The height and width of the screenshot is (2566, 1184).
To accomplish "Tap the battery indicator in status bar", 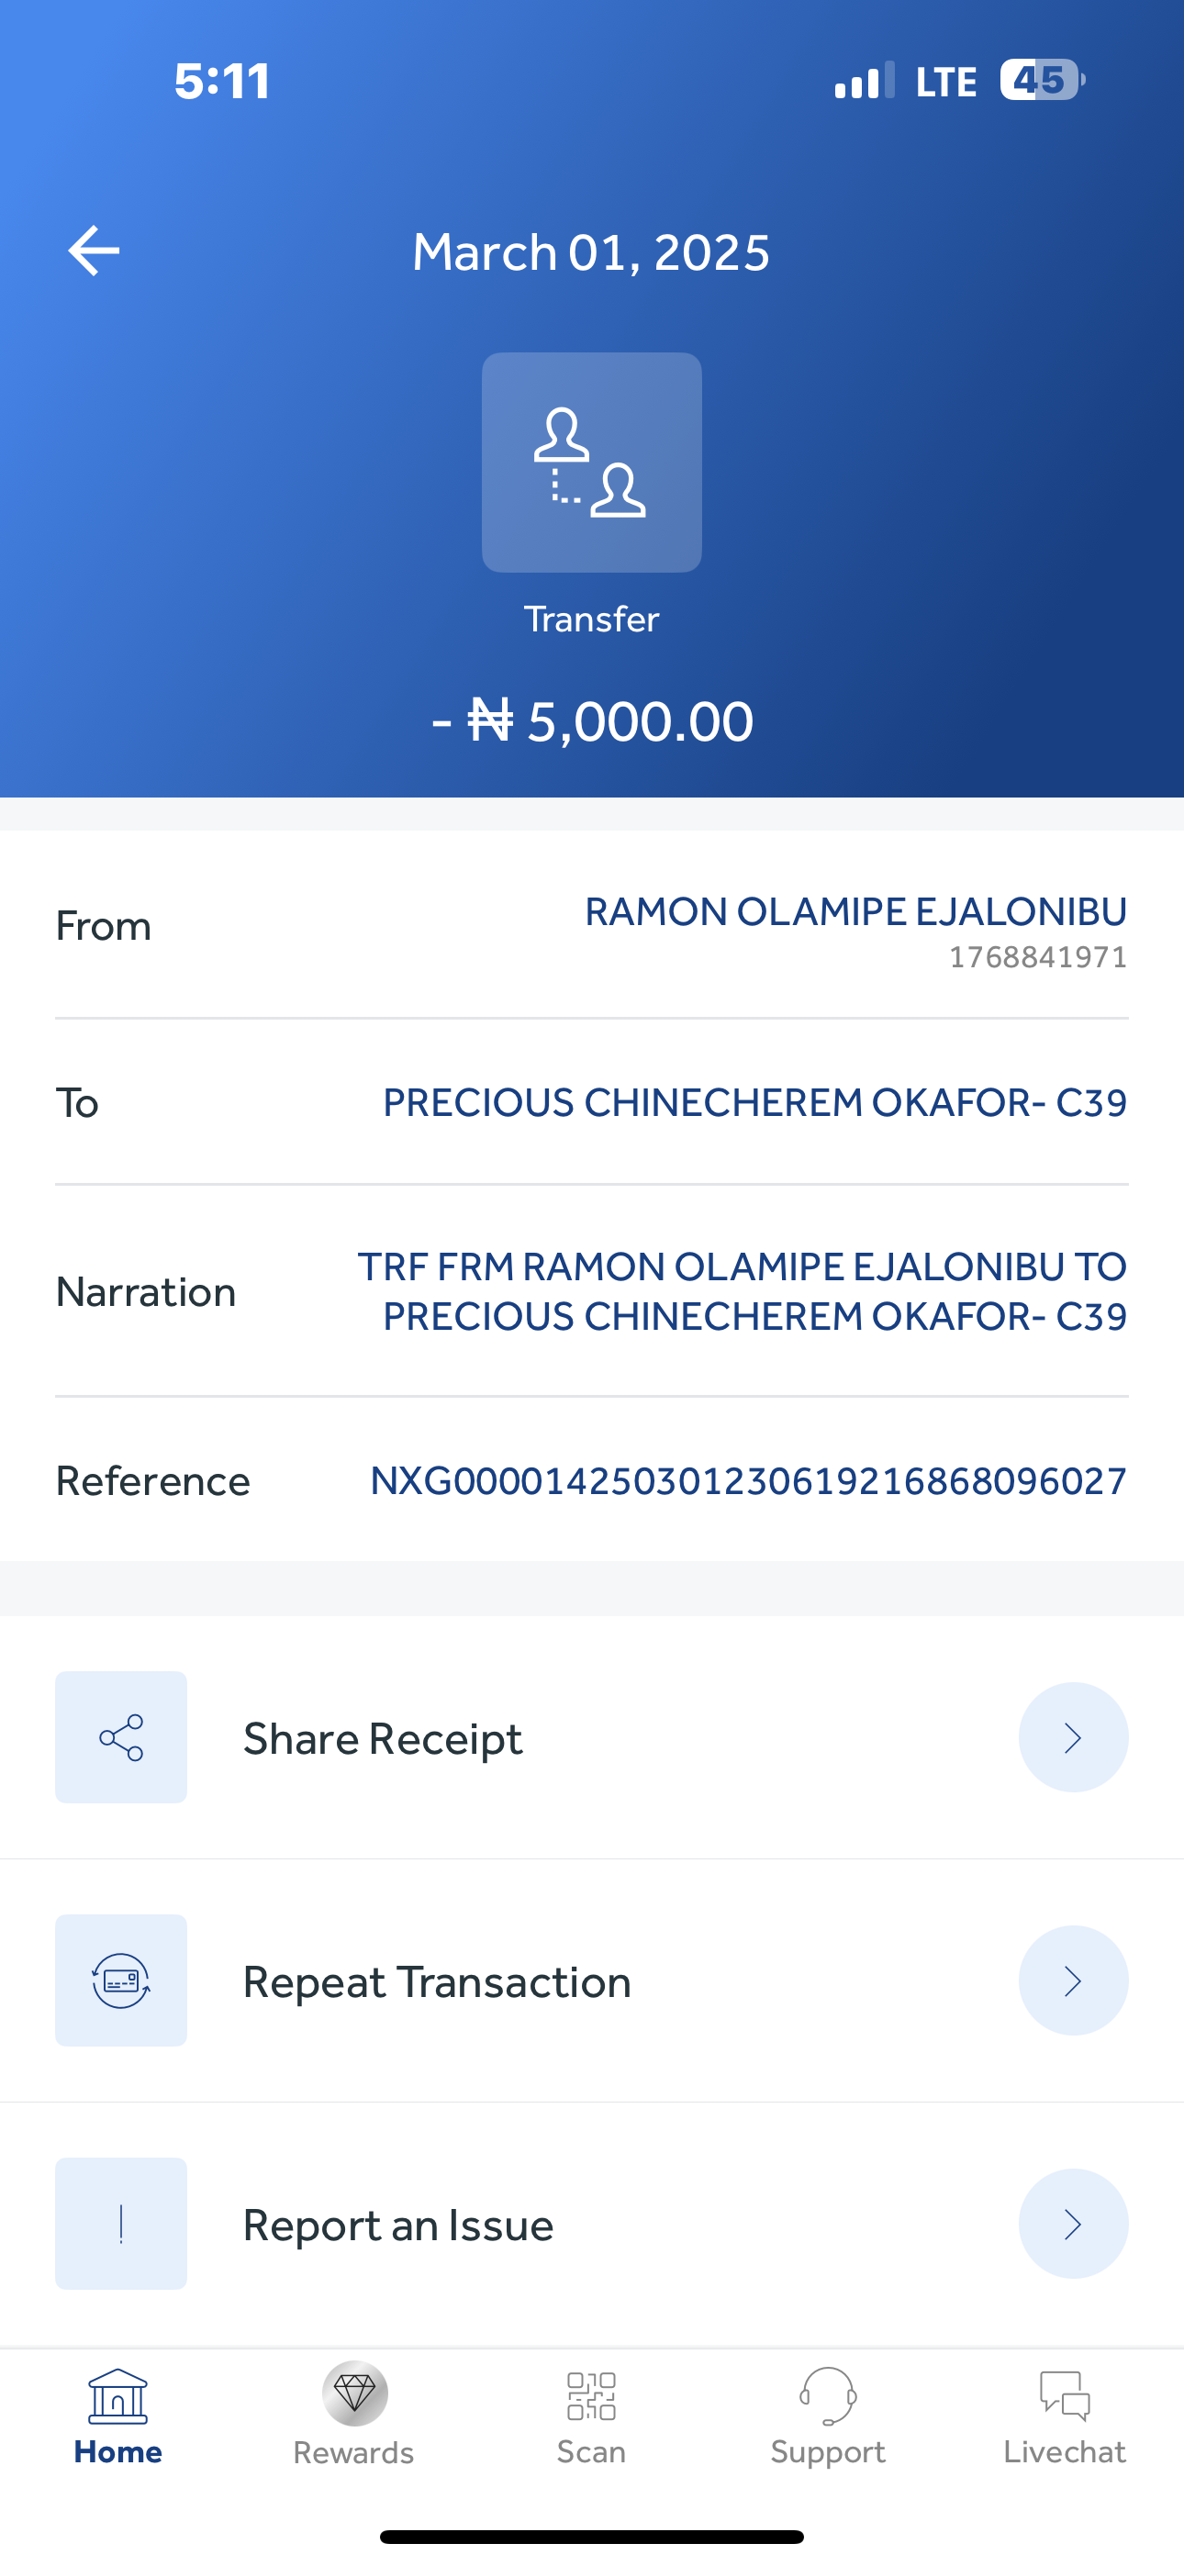I will click(1041, 81).
